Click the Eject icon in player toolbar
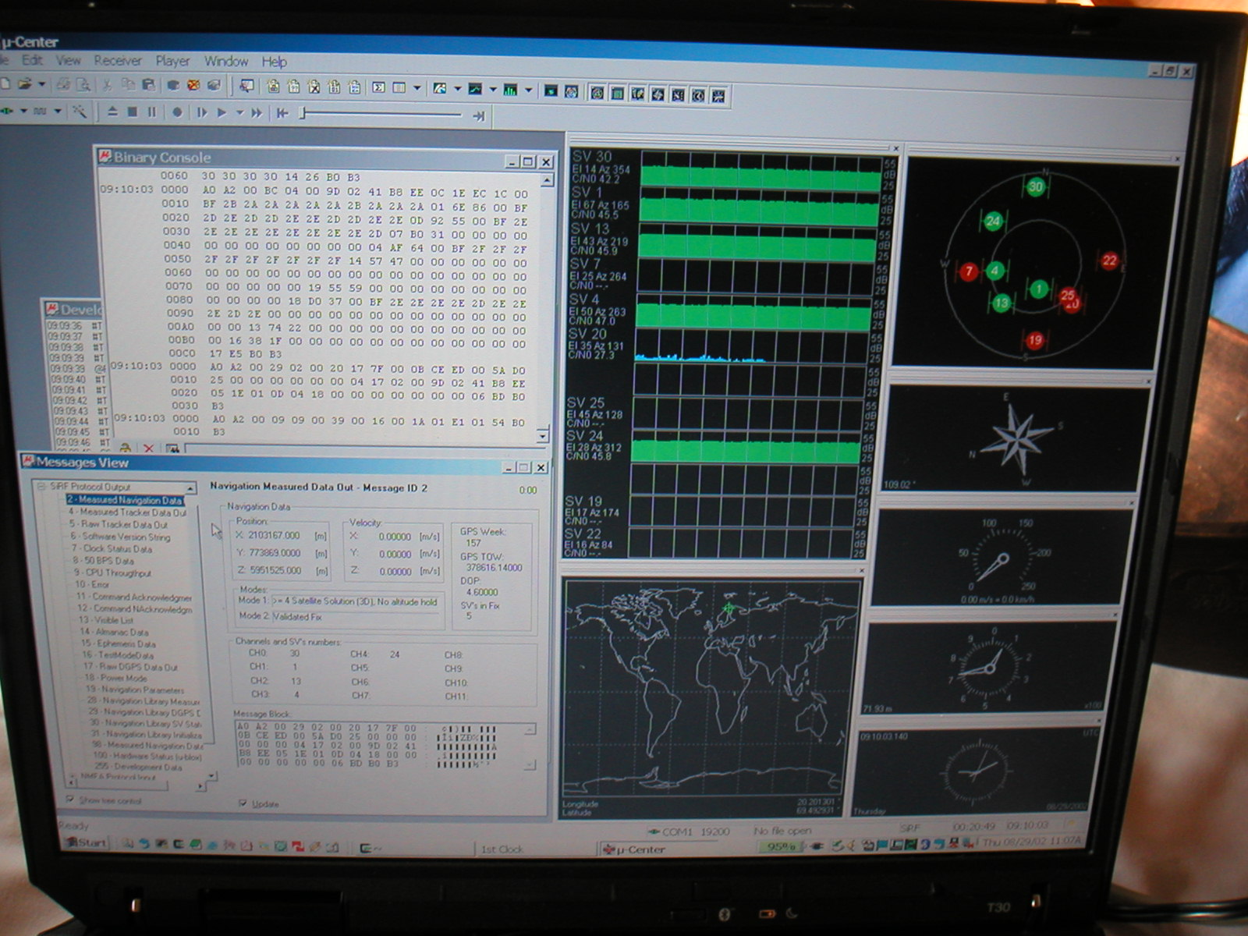The height and width of the screenshot is (936, 1248). tap(112, 112)
